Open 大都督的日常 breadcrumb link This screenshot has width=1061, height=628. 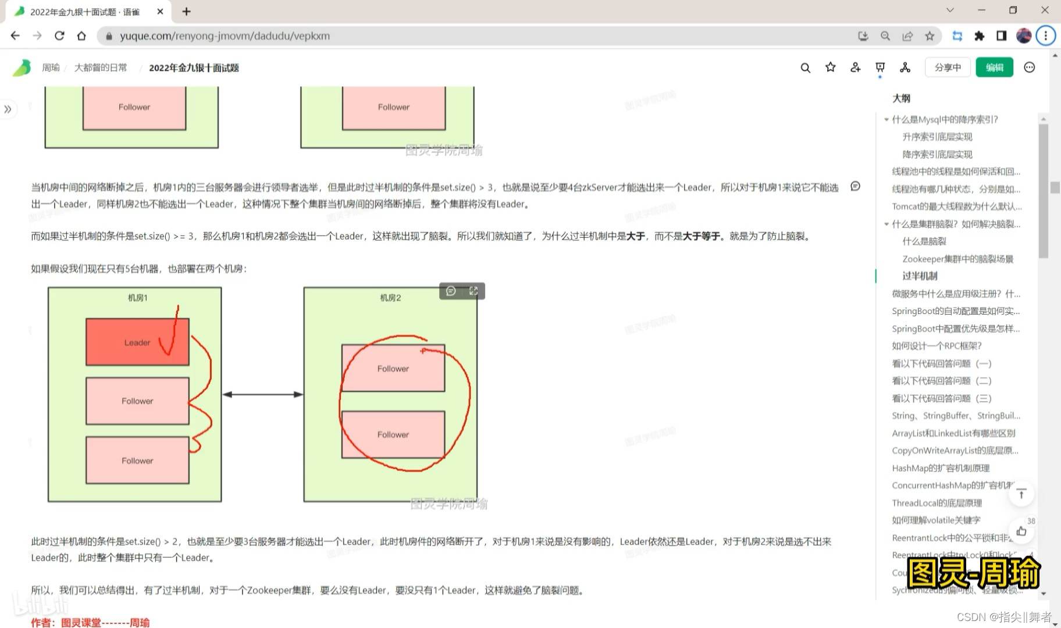pyautogui.click(x=101, y=67)
